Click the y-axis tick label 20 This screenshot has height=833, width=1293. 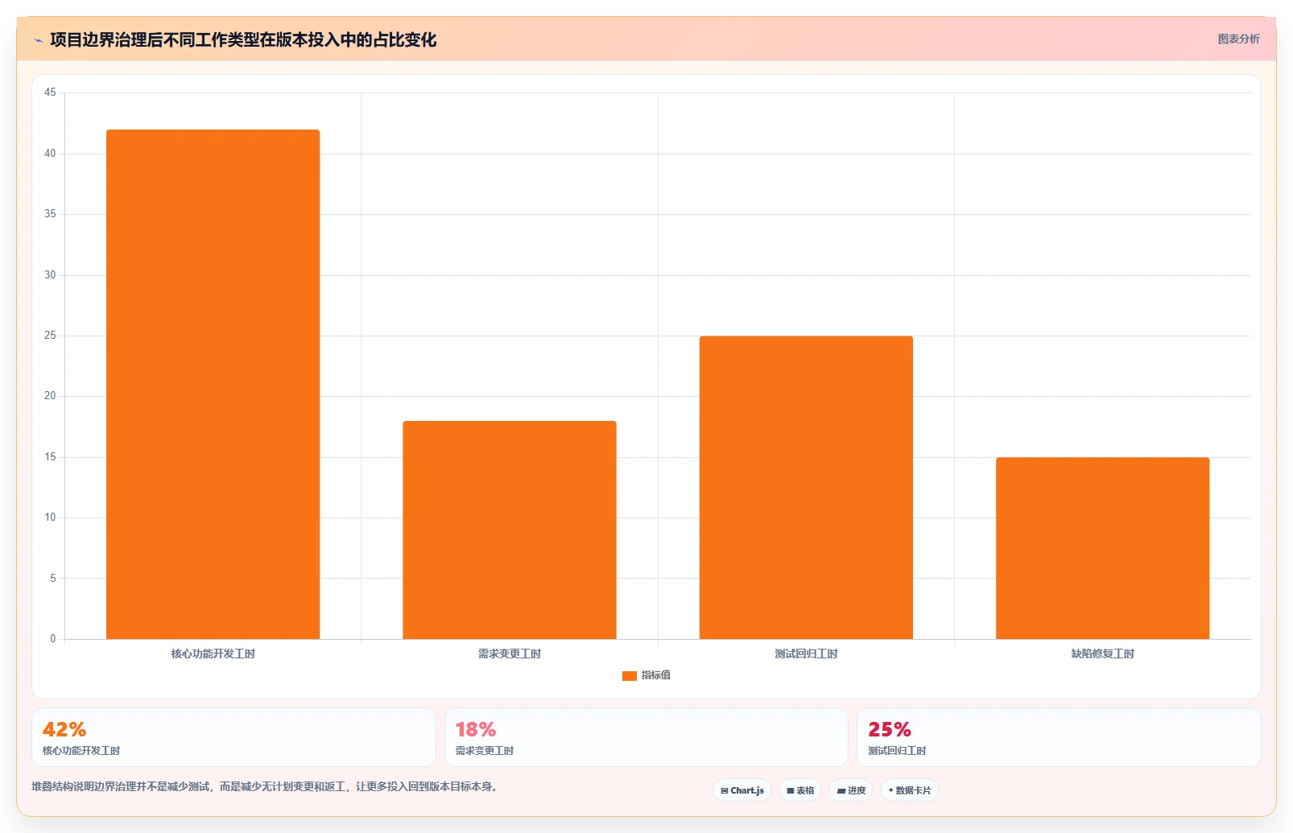50,396
